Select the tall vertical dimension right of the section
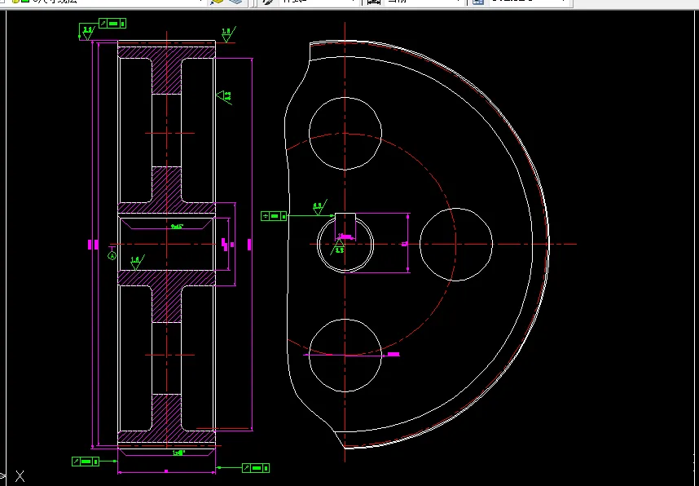 (x=252, y=244)
